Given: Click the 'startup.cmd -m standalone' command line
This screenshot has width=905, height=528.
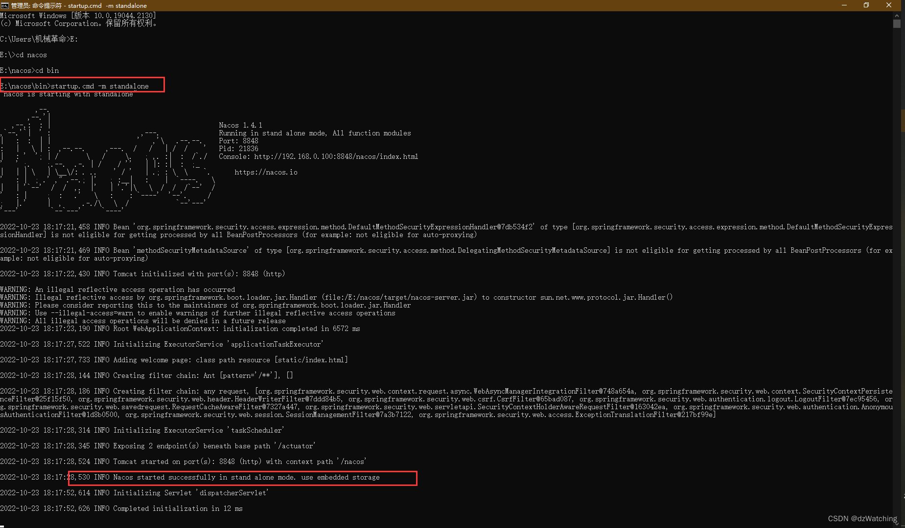Looking at the screenshot, I should point(74,86).
